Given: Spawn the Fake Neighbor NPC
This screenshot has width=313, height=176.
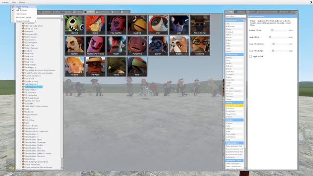Looking at the screenshot, I should 116,25.
